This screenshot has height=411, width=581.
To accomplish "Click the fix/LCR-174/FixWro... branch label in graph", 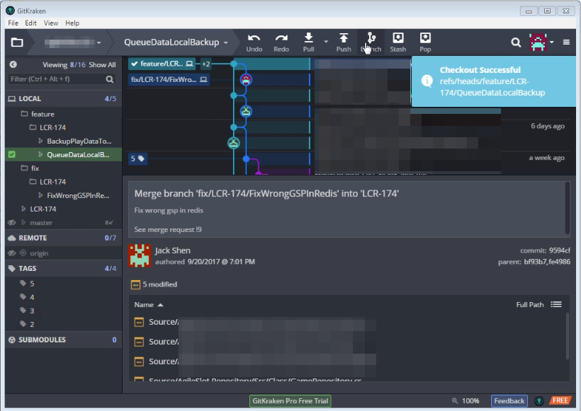I will tap(169, 79).
